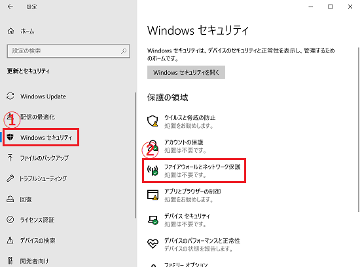
Task: Go back with the back arrow
Action: click(x=10, y=7)
